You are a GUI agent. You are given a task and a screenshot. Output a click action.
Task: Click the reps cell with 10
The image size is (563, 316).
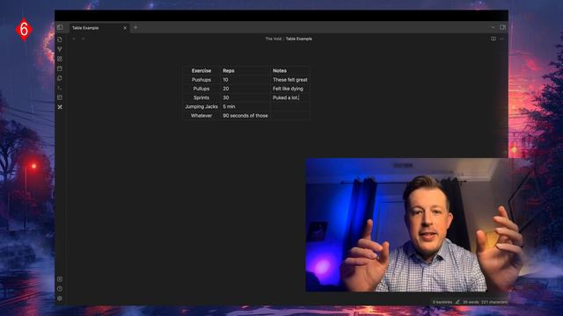click(245, 80)
